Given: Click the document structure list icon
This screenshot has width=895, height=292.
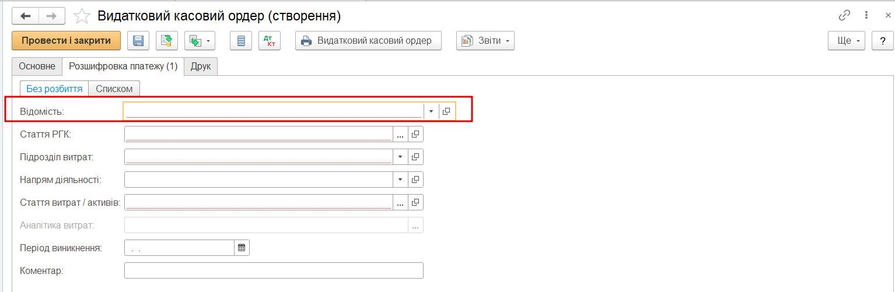Looking at the screenshot, I should (241, 41).
